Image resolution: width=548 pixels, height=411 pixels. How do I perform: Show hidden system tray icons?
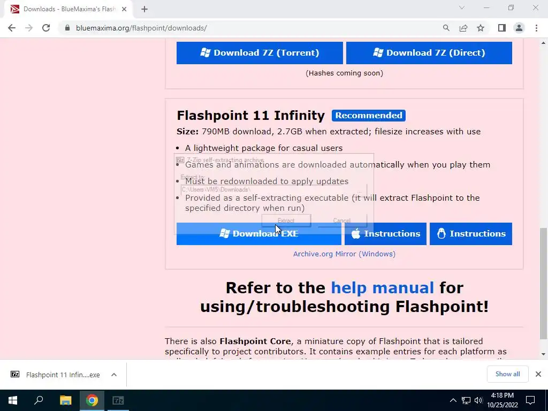pyautogui.click(x=453, y=400)
